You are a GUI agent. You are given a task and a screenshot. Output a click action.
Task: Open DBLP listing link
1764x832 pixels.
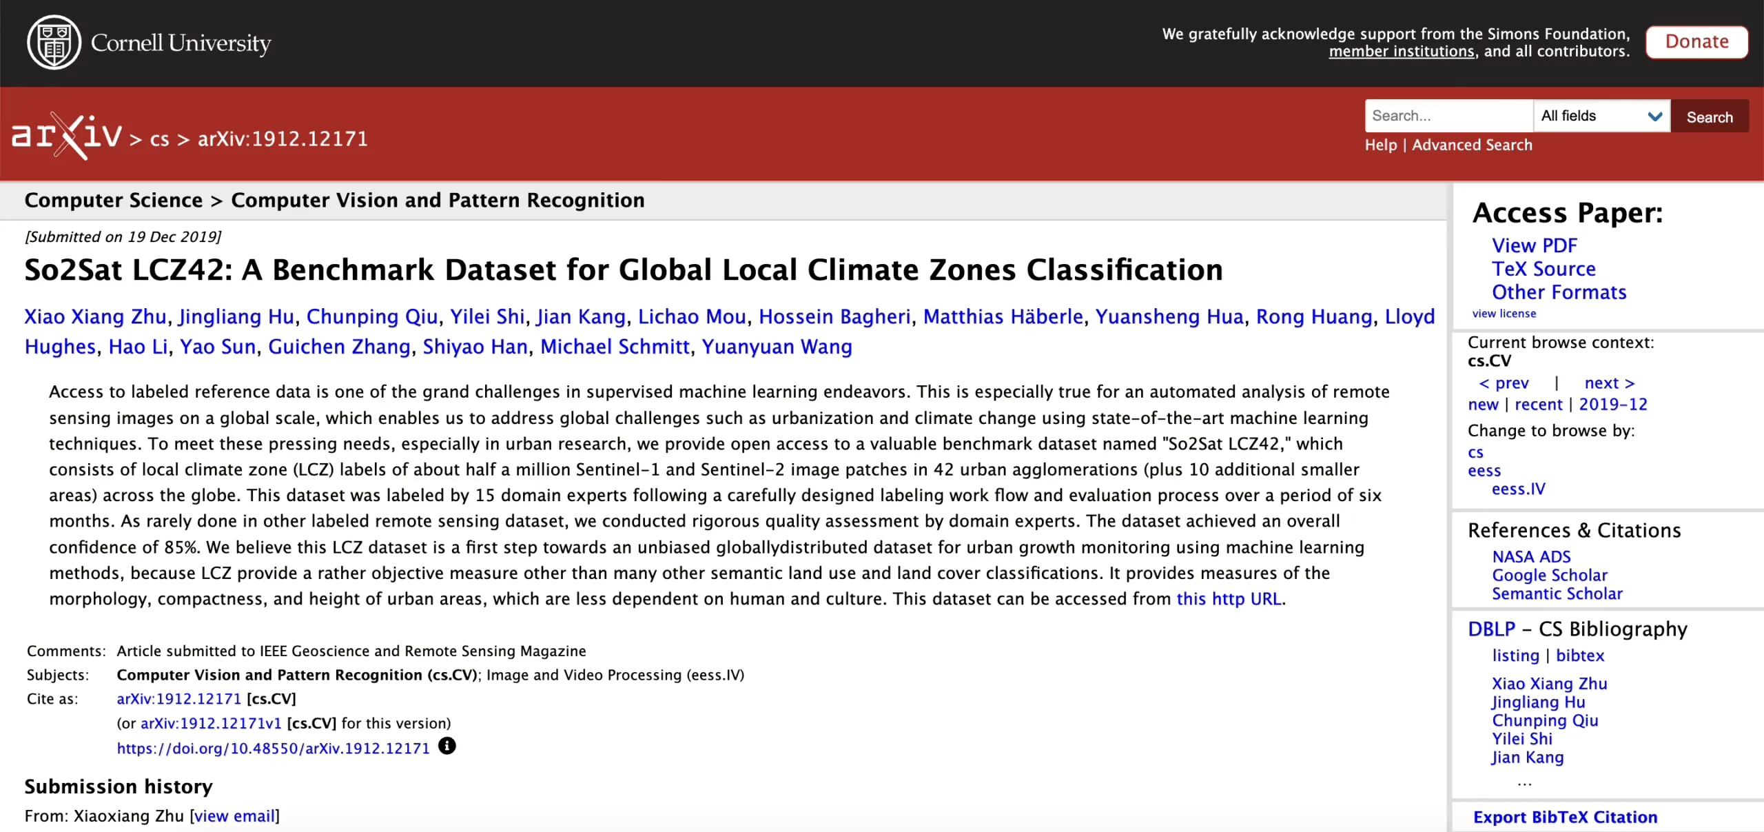[x=1515, y=656]
